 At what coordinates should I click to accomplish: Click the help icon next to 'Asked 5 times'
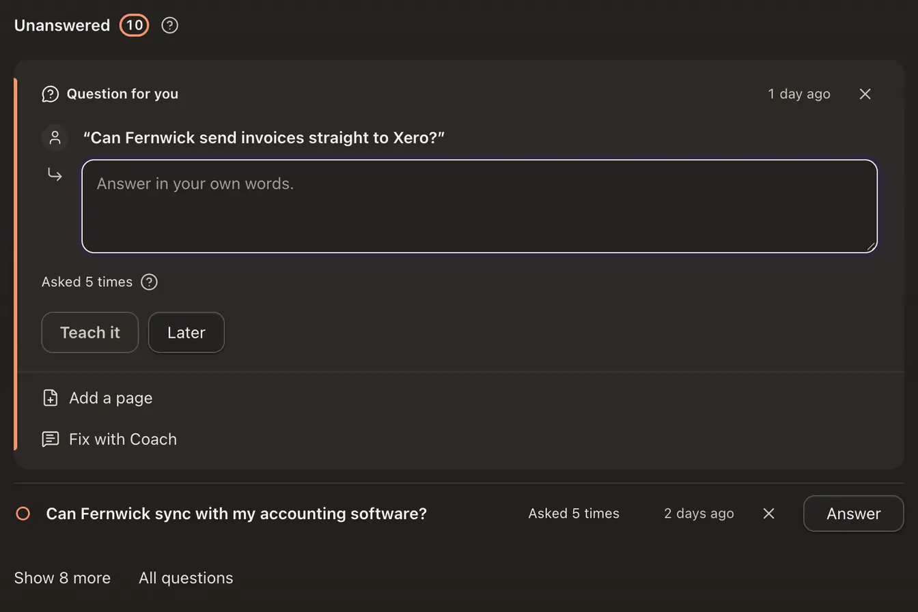tap(149, 282)
